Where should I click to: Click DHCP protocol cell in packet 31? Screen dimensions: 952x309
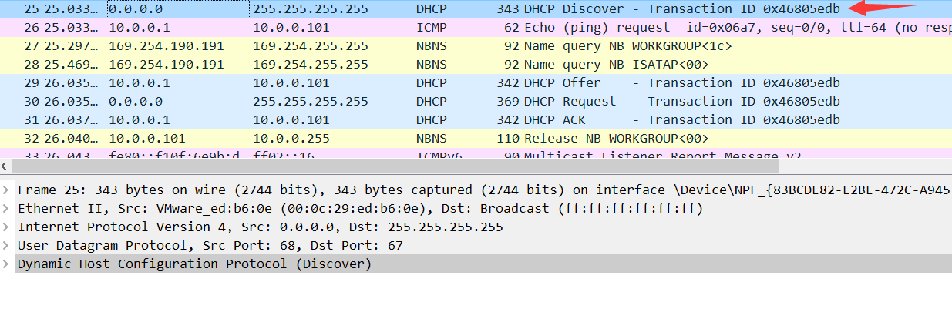point(431,120)
